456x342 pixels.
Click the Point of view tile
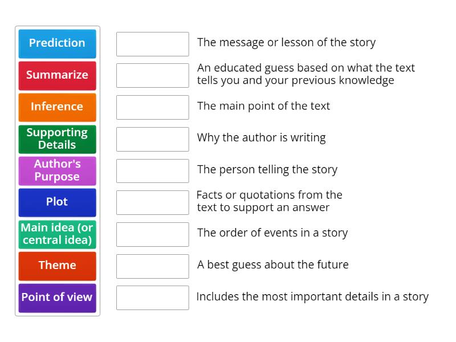click(x=57, y=298)
